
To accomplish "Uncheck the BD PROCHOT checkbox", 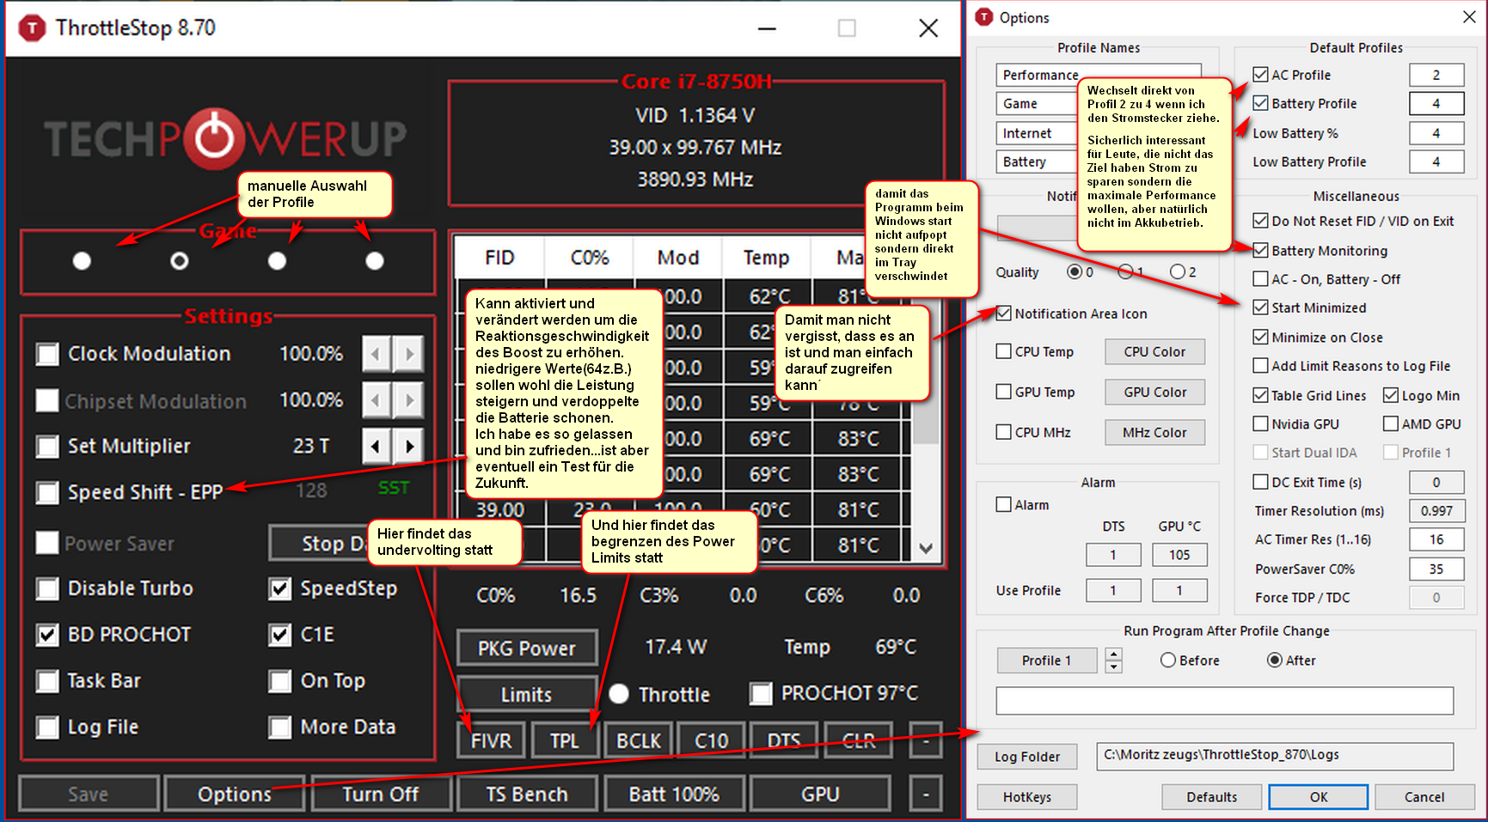I will (x=47, y=635).
